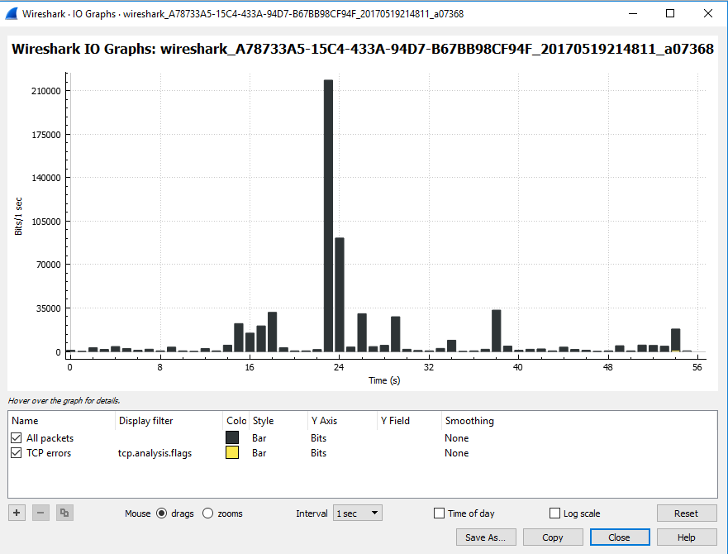
Task: Click the None smoothing cell for All packets
Action: [x=456, y=437]
